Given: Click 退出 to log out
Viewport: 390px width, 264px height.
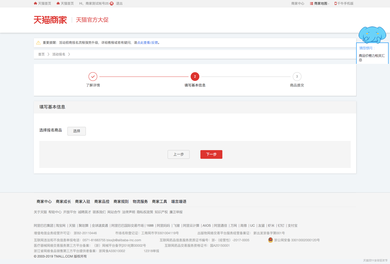Looking at the screenshot, I should 119,4.
